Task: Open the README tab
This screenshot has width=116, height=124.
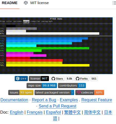Action: click(x=10, y=3)
